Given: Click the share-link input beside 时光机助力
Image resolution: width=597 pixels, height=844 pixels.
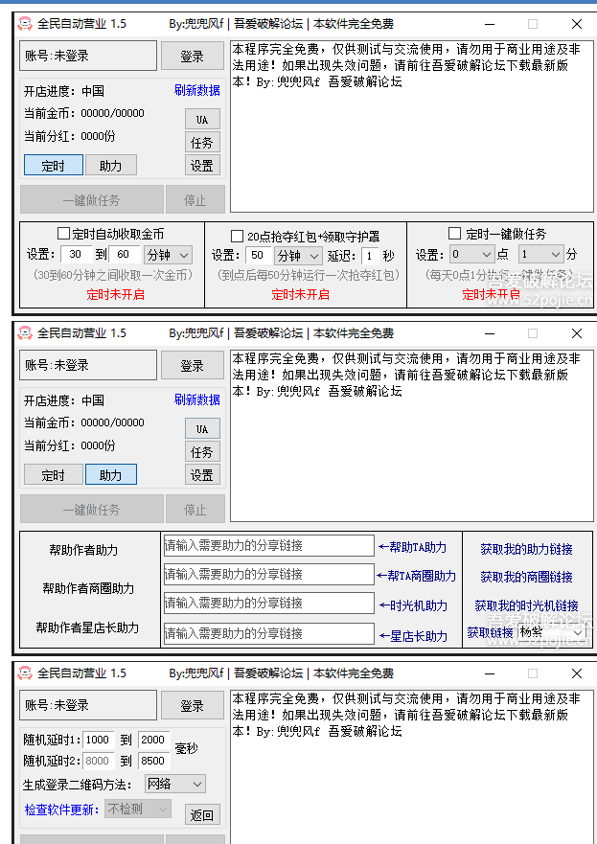Looking at the screenshot, I should (x=268, y=604).
